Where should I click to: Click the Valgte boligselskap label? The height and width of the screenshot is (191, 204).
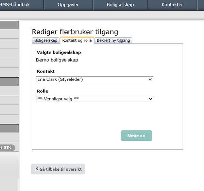(x=58, y=53)
